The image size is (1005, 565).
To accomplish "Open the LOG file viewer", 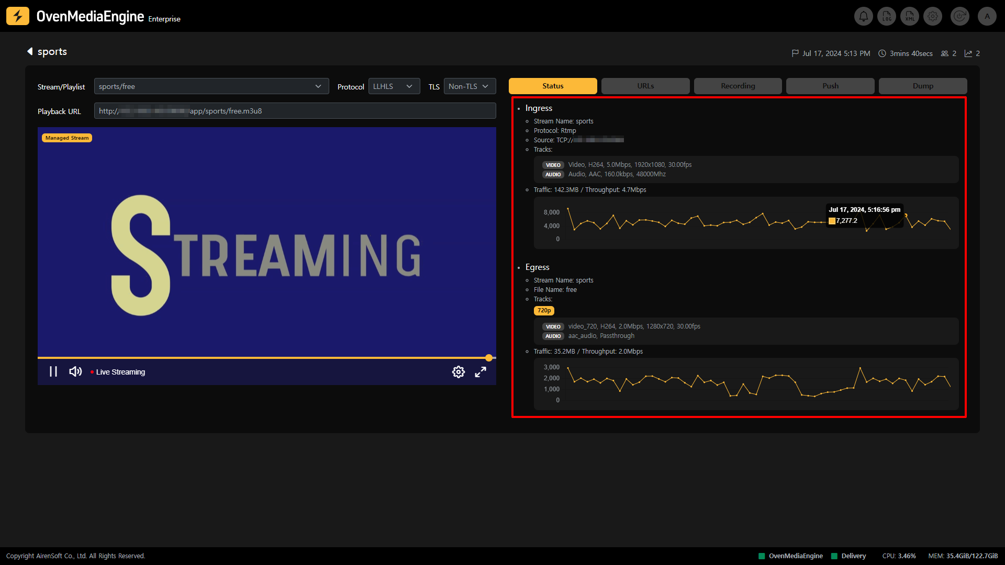I will click(x=887, y=16).
